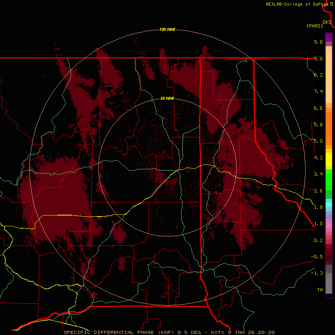Click the 50 NMI range ring label
The width and height of the screenshot is (335, 335).
[x=167, y=98]
